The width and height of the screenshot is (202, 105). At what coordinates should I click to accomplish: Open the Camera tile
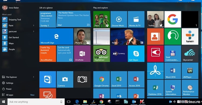[65, 79]
